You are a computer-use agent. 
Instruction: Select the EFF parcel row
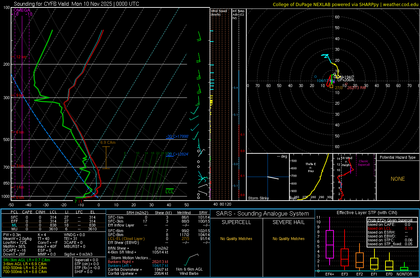click(53, 221)
